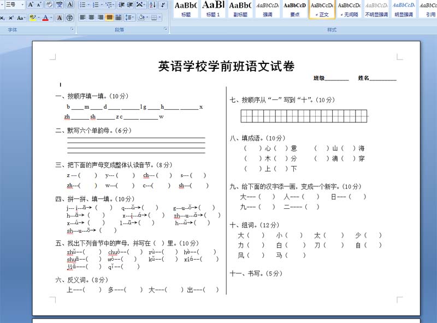The image size is (437, 323).
Task: Click the Shrink Font button
Action: 38,4
